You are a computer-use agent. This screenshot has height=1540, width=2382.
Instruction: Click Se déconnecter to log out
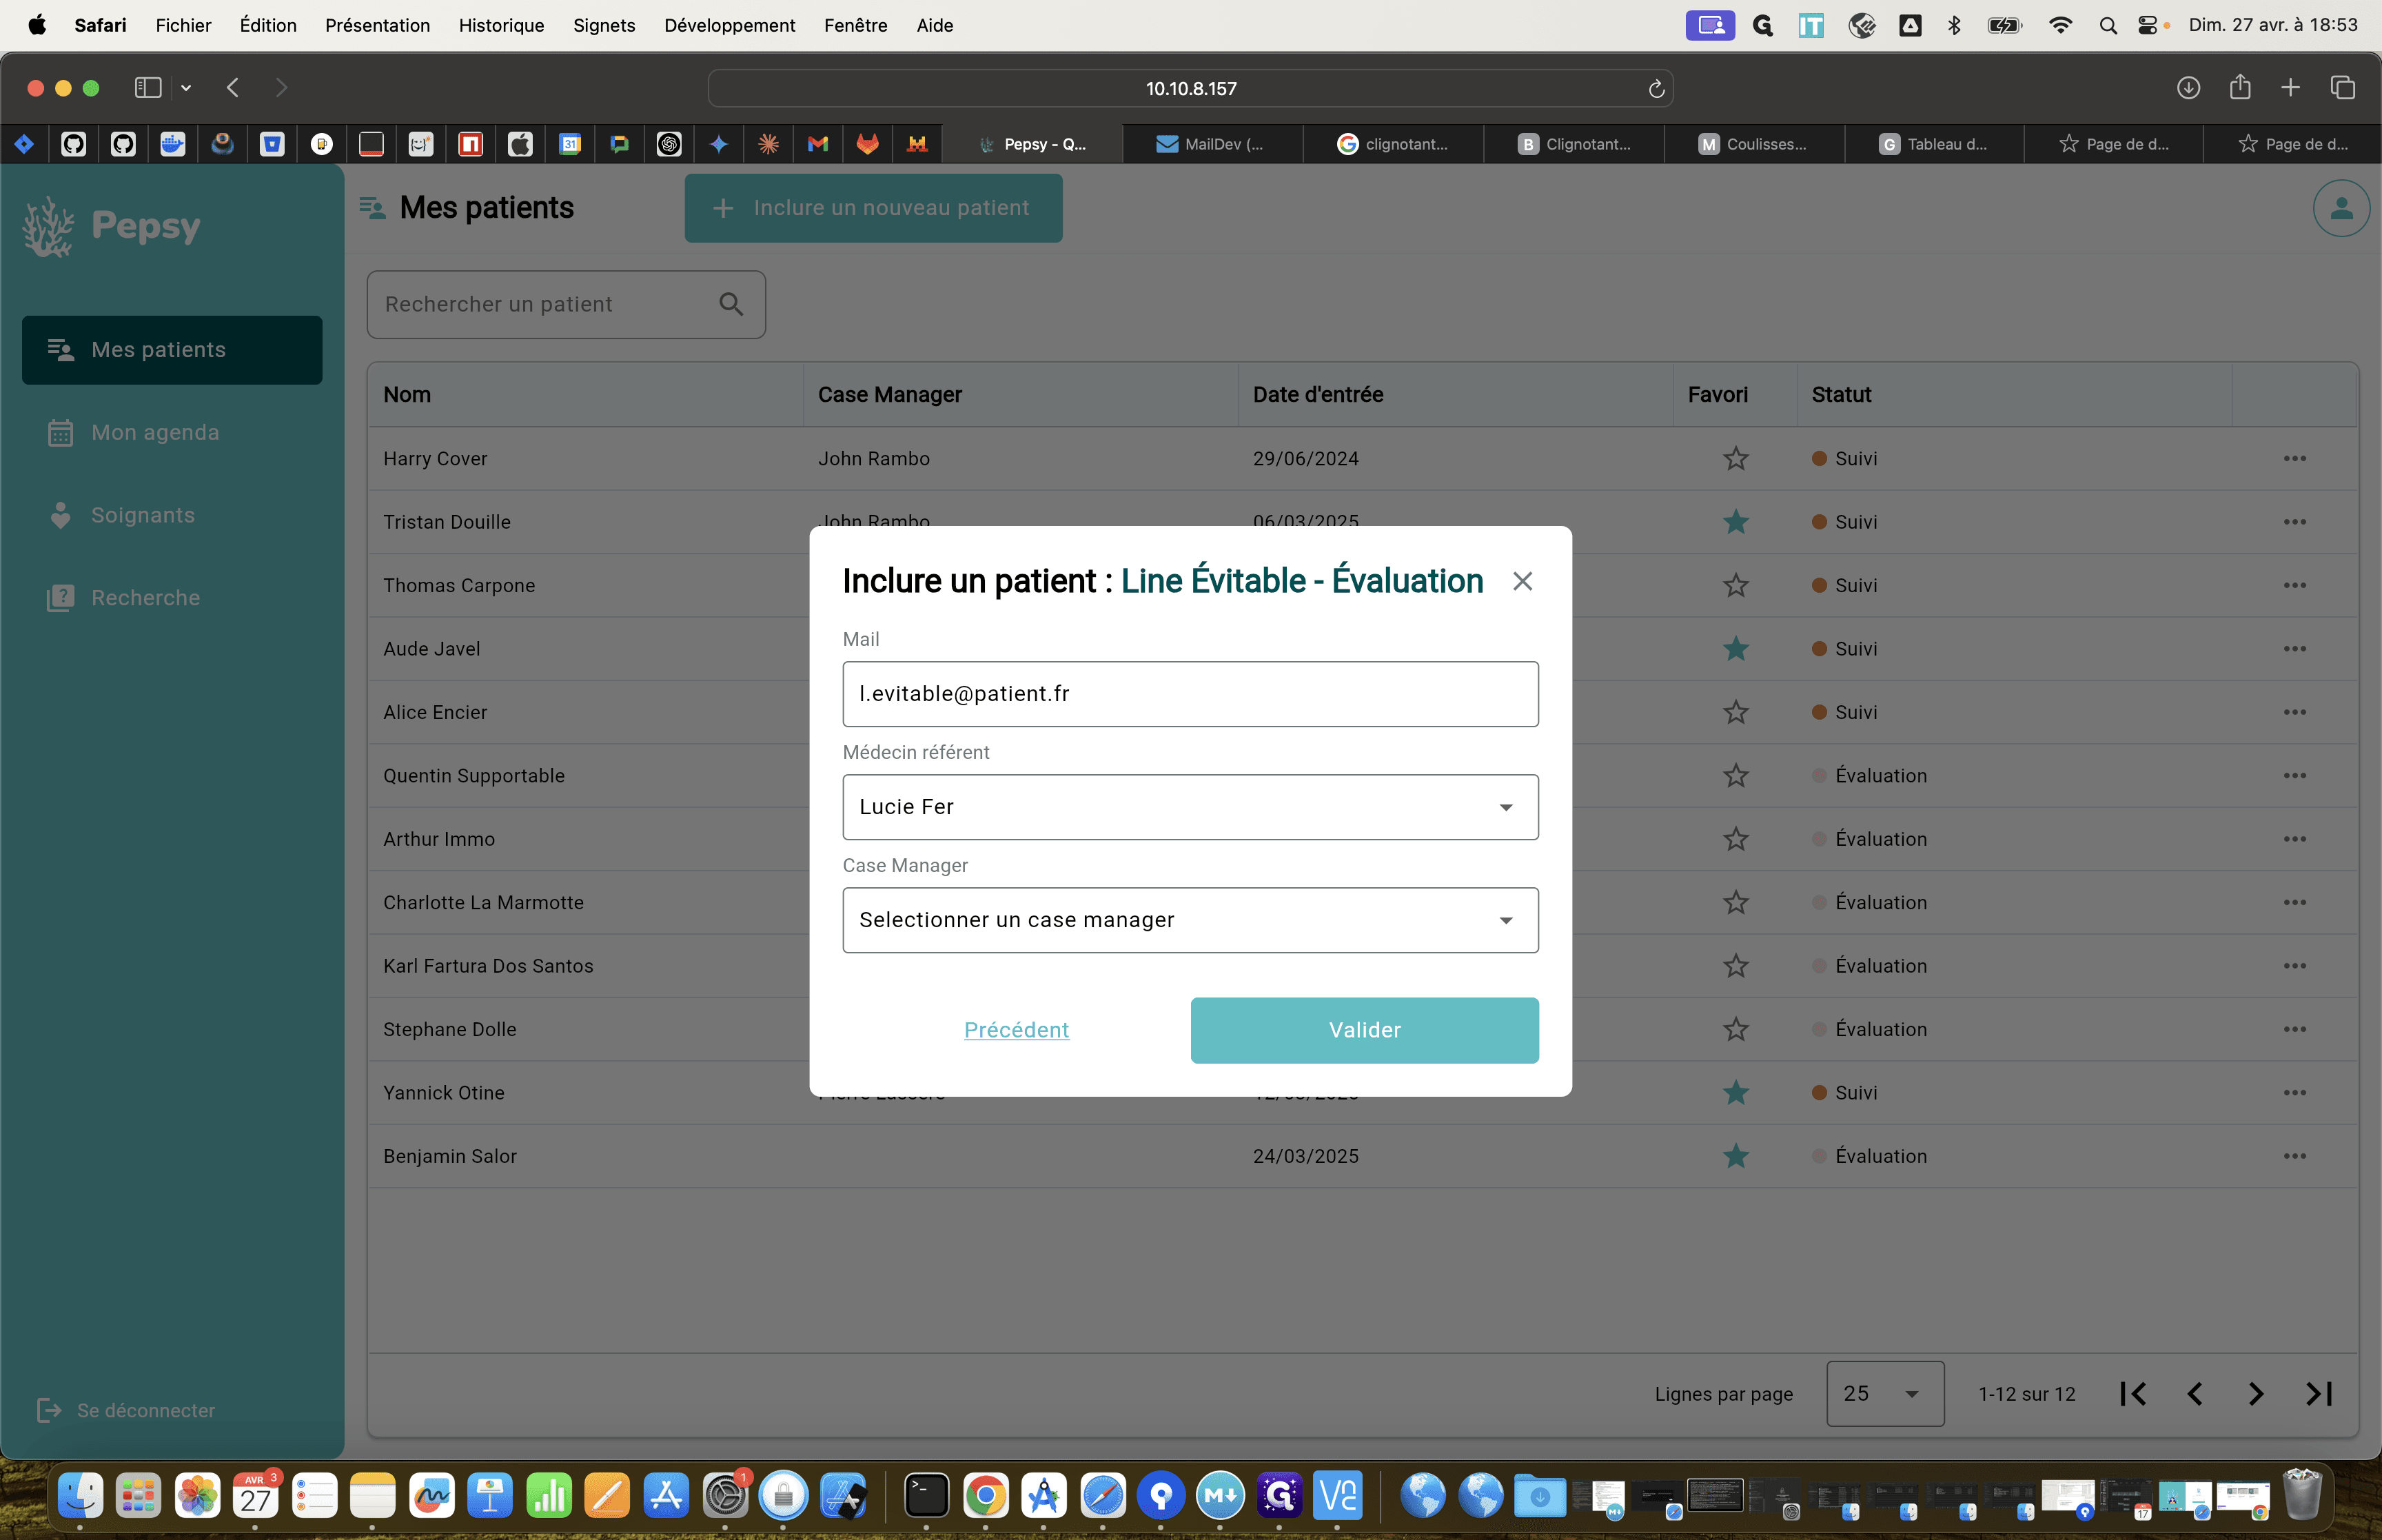pos(126,1410)
